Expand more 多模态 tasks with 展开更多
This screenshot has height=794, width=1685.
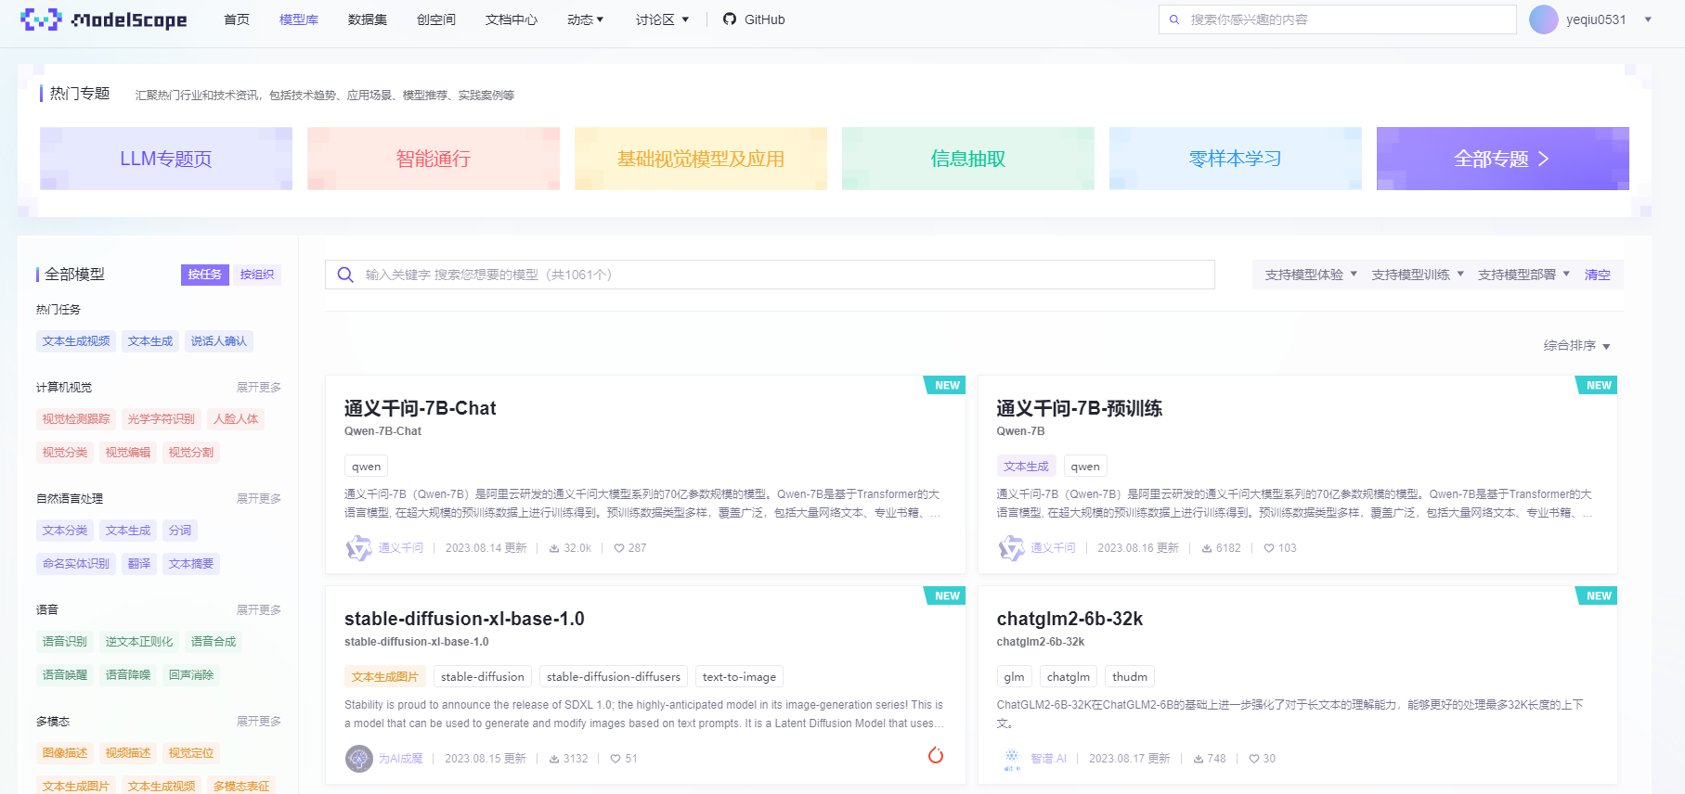tap(259, 722)
